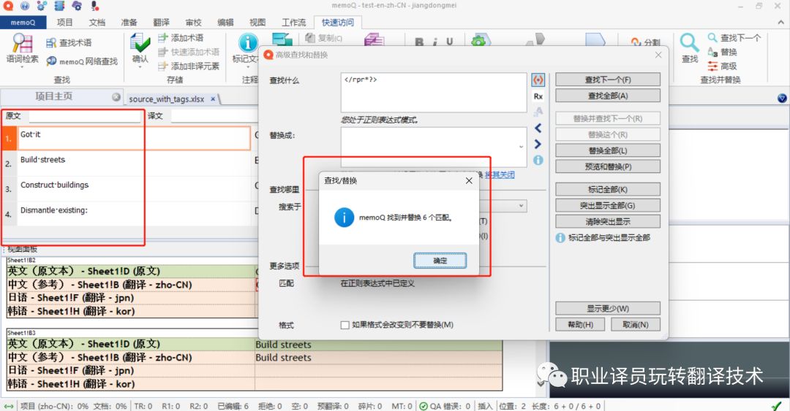This screenshot has height=411, width=790.
Task: Select the segment 'Construct·buildings'
Action: pyautogui.click(x=54, y=185)
